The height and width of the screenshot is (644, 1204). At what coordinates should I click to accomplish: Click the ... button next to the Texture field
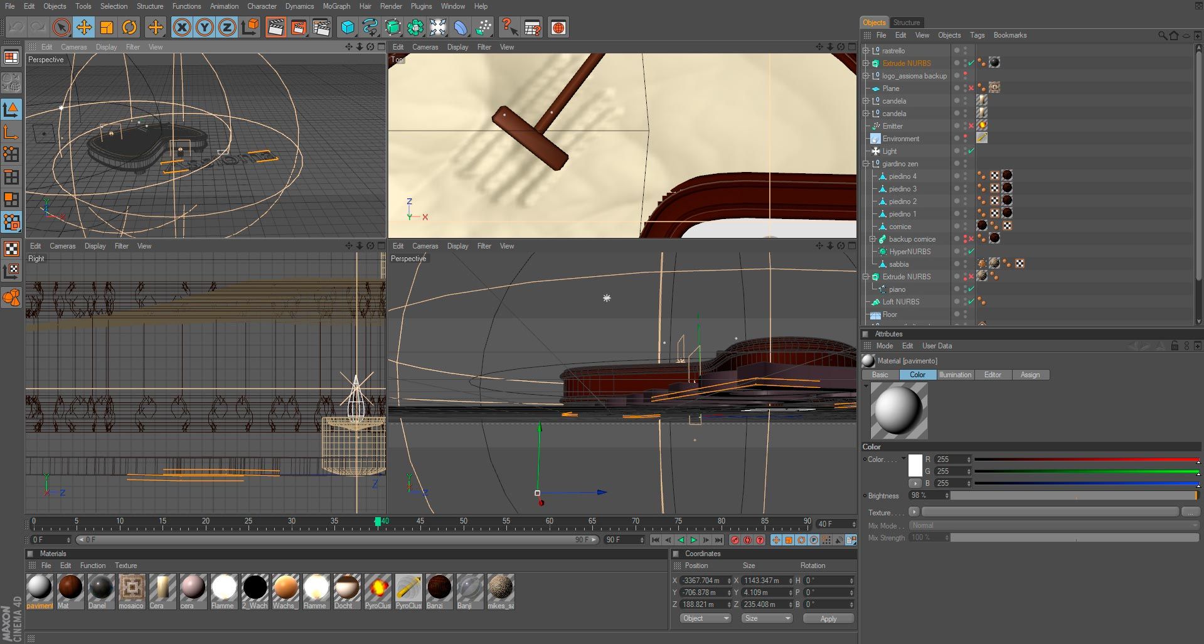click(1191, 512)
